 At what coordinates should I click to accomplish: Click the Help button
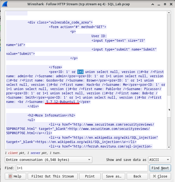point(15,176)
